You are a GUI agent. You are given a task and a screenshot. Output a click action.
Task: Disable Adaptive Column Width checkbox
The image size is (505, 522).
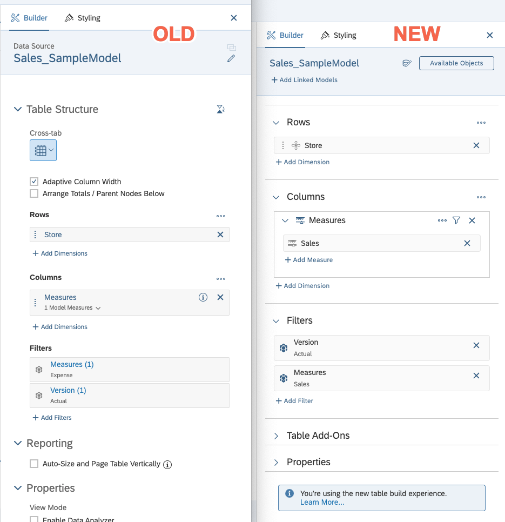click(34, 182)
